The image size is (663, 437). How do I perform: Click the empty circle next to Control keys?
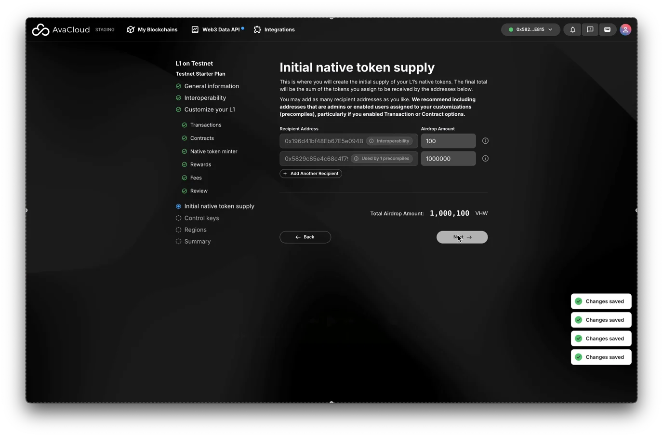tap(178, 218)
